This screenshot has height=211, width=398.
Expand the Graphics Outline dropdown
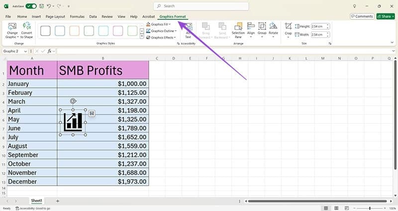point(161,31)
